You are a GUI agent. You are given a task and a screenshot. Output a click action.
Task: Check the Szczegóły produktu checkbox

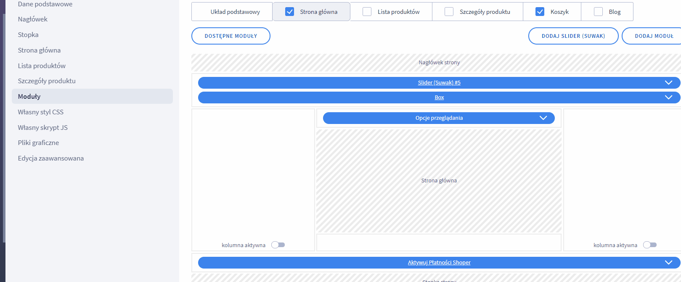pos(449,12)
